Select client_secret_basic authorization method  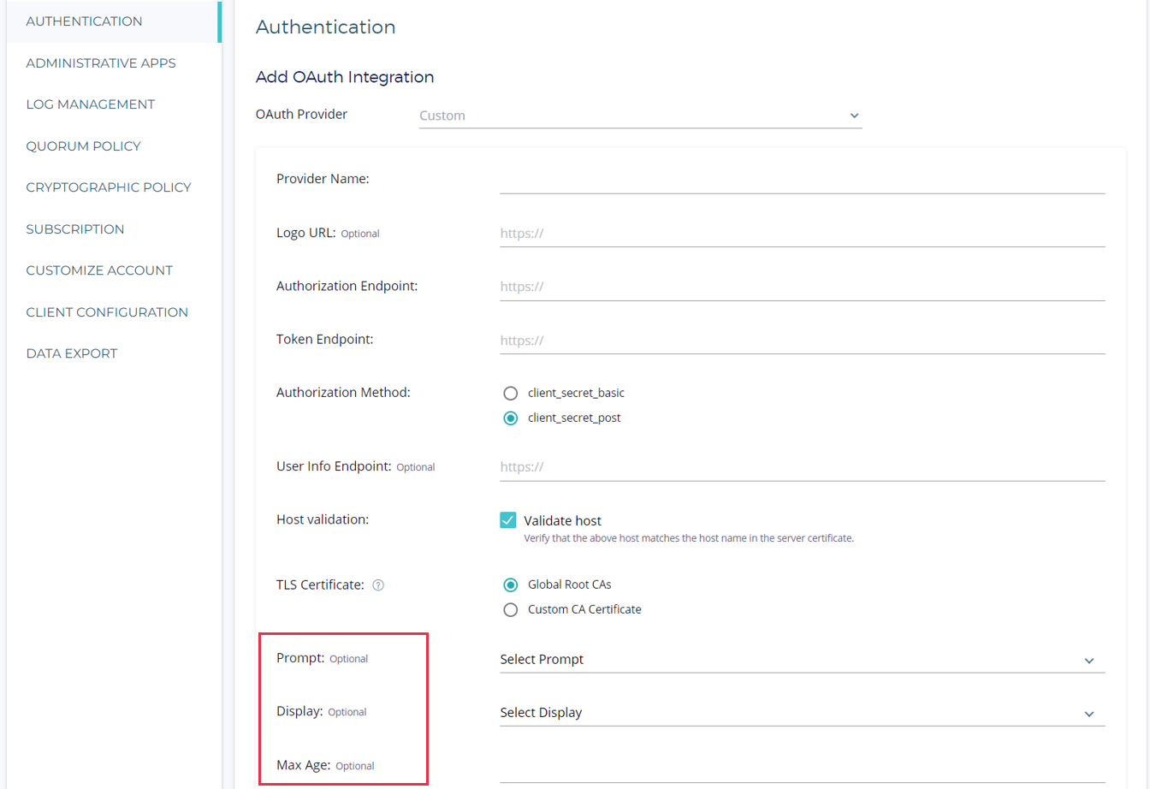(511, 394)
